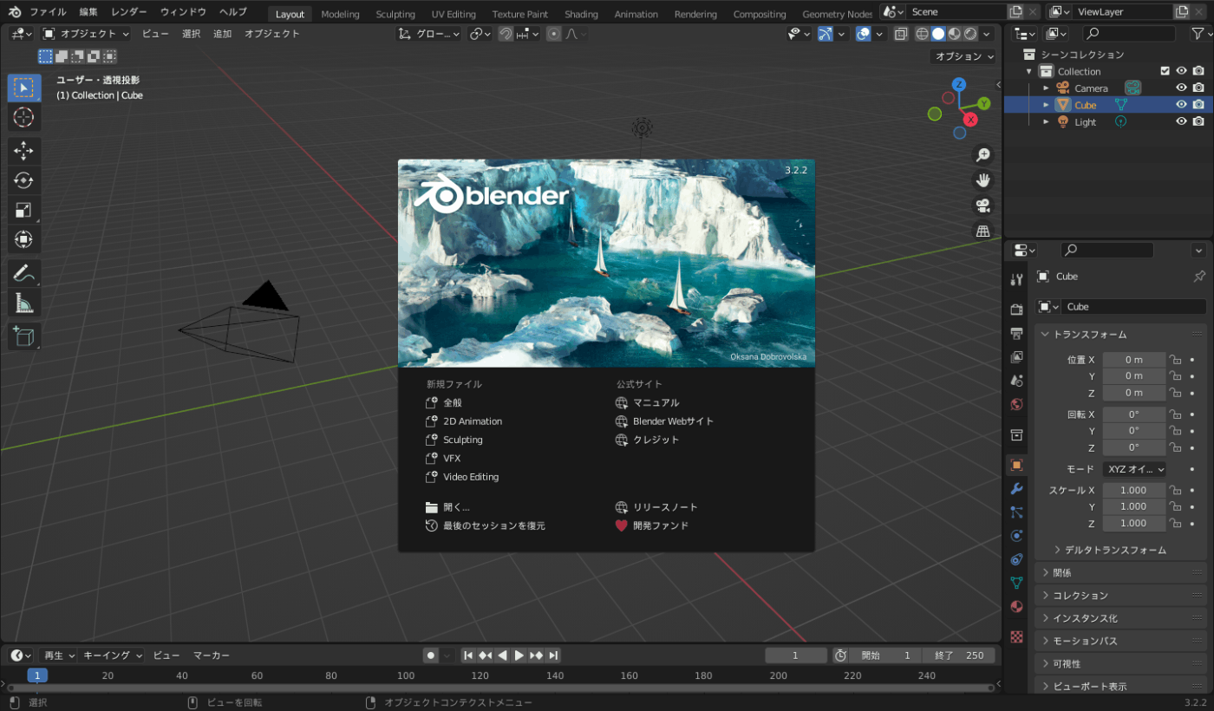This screenshot has height=711, width=1214.
Task: Create a new 2D Animation file
Action: pyautogui.click(x=464, y=421)
